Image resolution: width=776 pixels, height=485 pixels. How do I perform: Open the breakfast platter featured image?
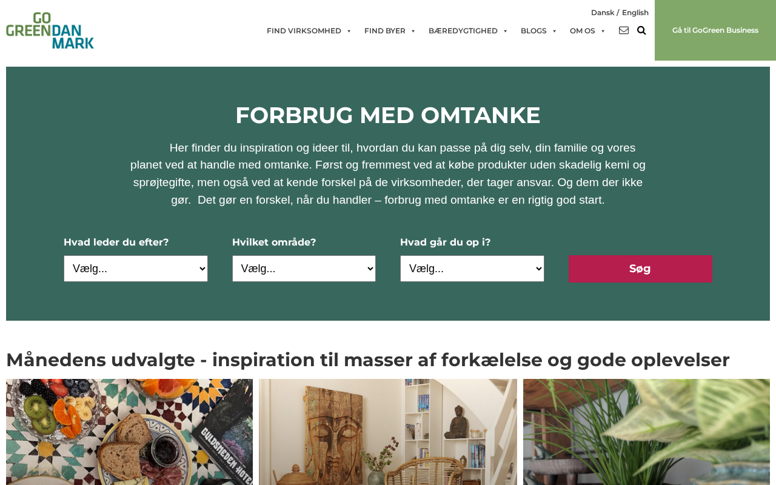[x=129, y=432]
